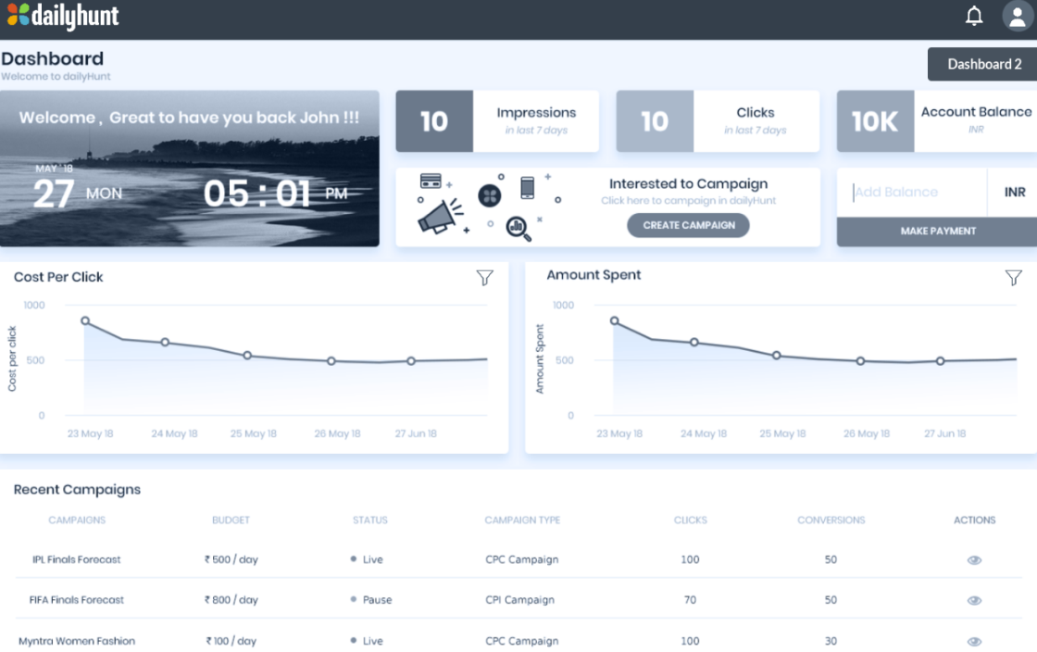Click the CPI Campaign type cell
Viewport: 1037px width, 652px height.
click(x=519, y=600)
